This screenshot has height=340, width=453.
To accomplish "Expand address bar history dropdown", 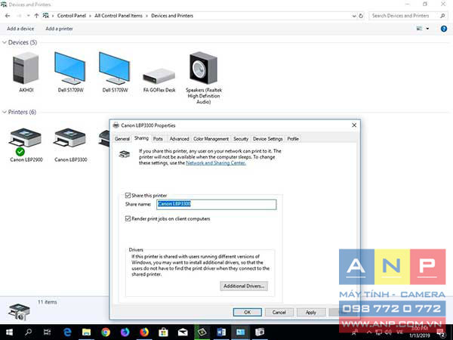I will click(354, 16).
